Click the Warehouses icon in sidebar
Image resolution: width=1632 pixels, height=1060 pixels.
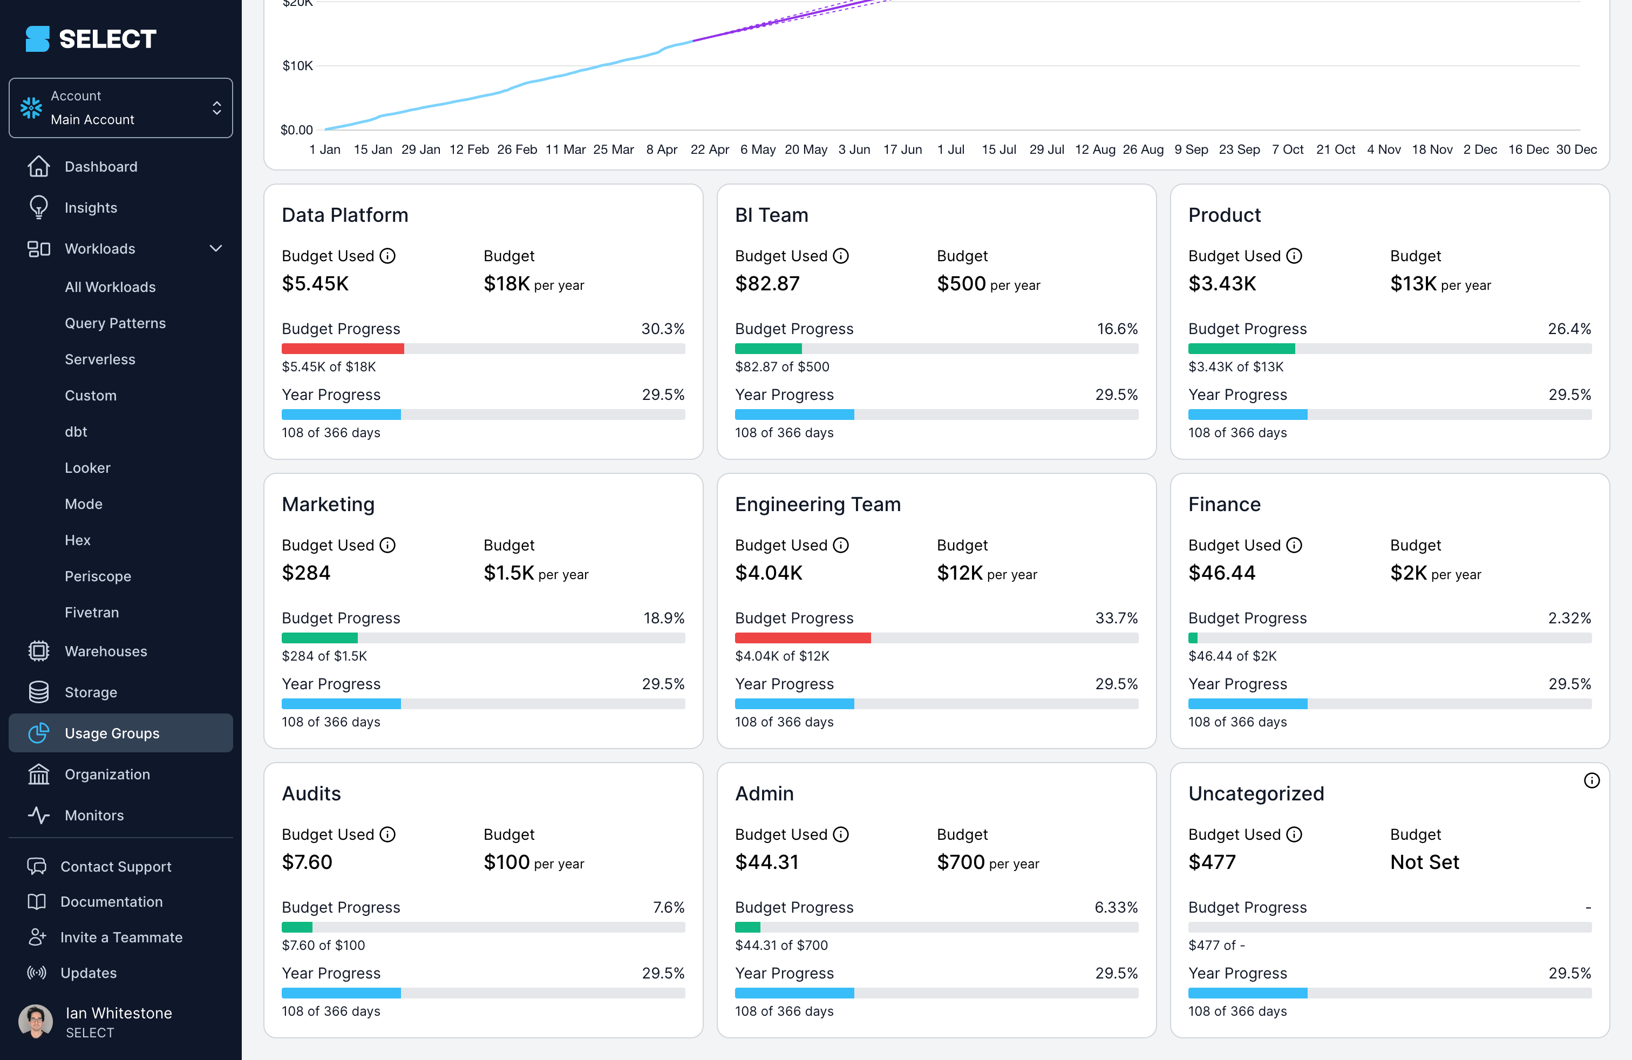tap(37, 651)
